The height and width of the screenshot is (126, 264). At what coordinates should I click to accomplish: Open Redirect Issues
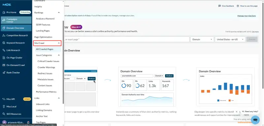tap(45, 73)
